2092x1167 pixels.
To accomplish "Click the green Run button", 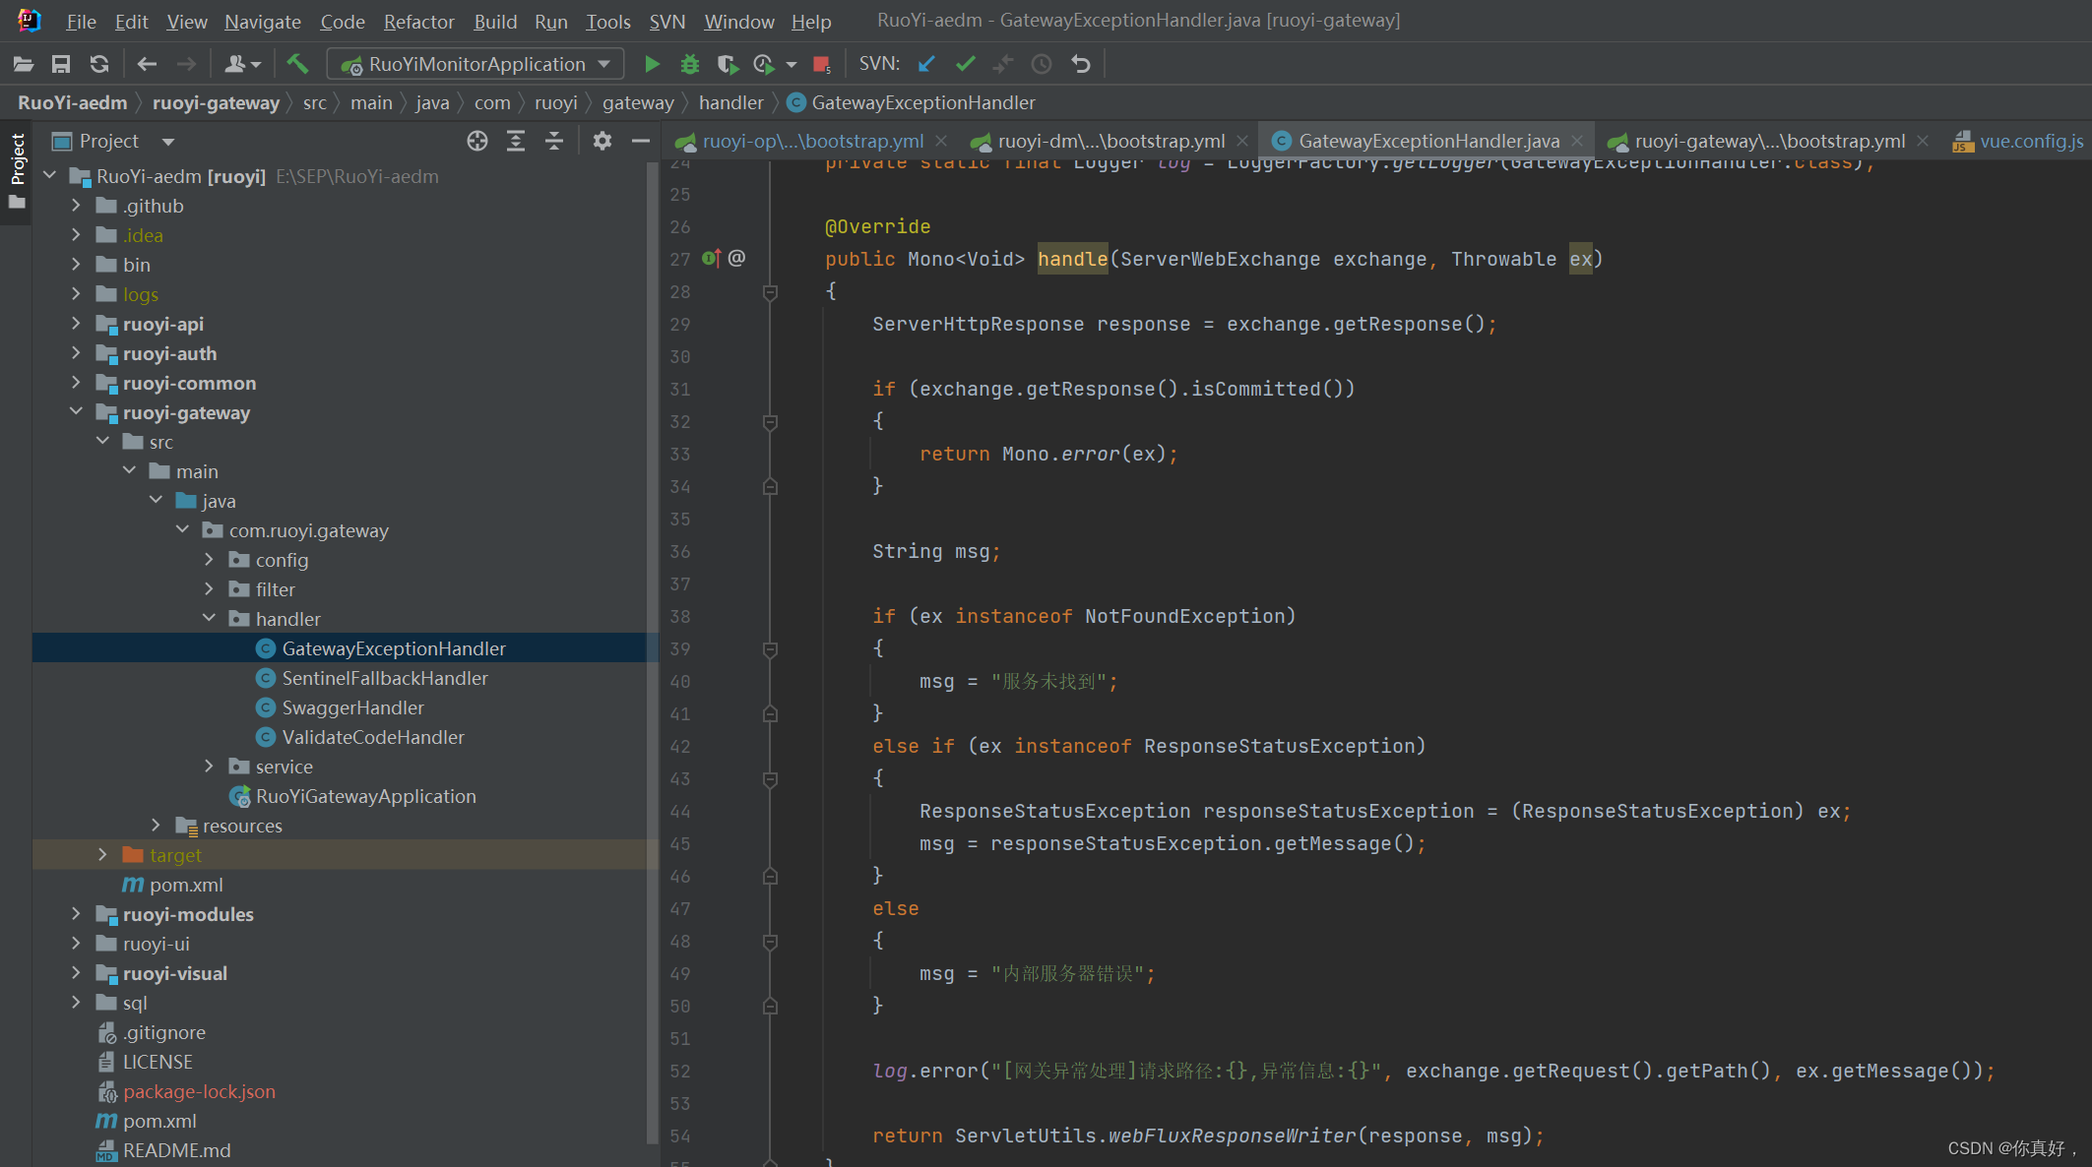I will coord(651,64).
